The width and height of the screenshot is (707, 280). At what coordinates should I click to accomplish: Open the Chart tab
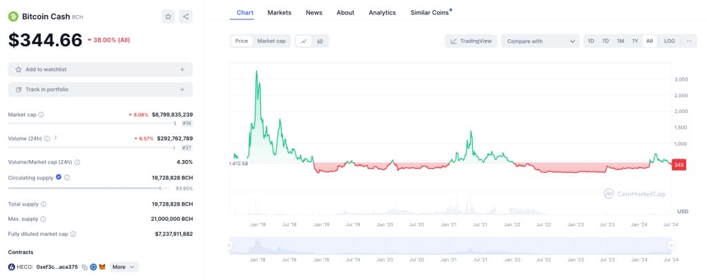[x=245, y=12]
